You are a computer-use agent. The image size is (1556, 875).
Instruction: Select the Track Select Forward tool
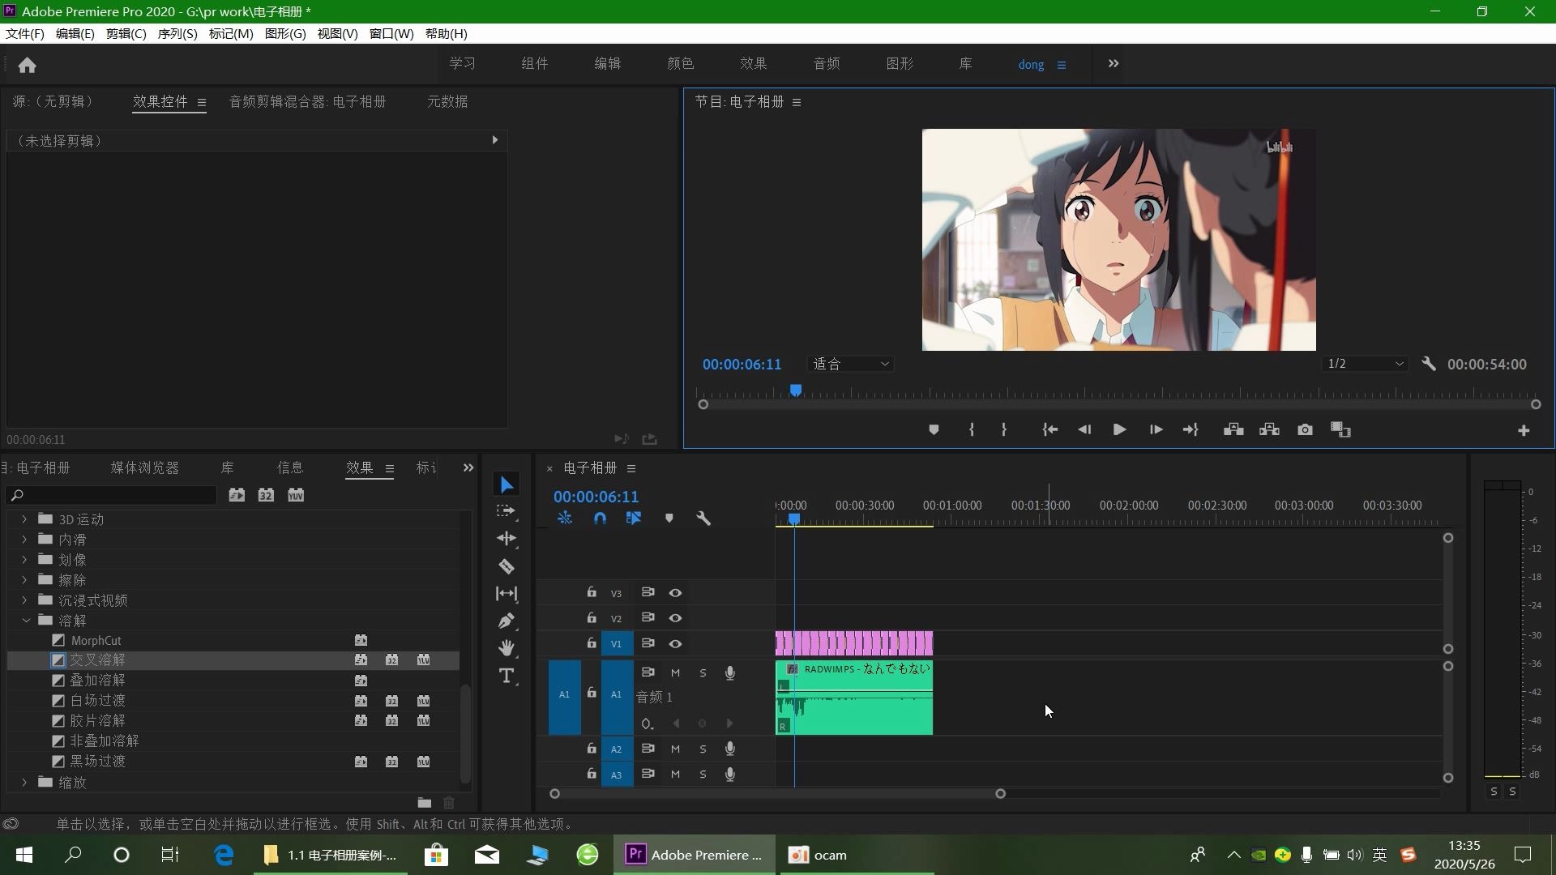507,511
